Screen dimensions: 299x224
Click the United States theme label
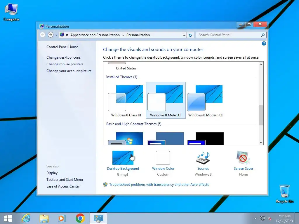click(x=126, y=68)
